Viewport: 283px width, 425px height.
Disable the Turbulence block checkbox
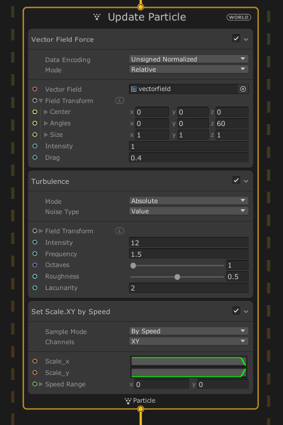tap(236, 180)
